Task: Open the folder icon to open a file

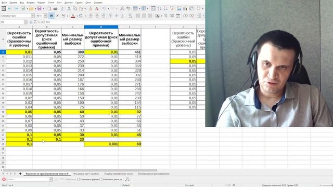Action: (31, 9)
